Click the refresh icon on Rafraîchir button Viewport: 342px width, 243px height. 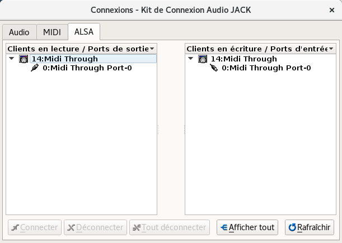[292, 227]
